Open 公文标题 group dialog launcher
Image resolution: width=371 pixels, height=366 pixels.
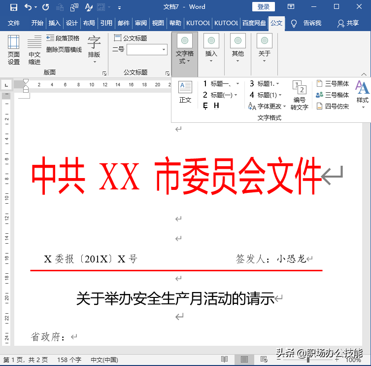pyautogui.click(x=168, y=73)
